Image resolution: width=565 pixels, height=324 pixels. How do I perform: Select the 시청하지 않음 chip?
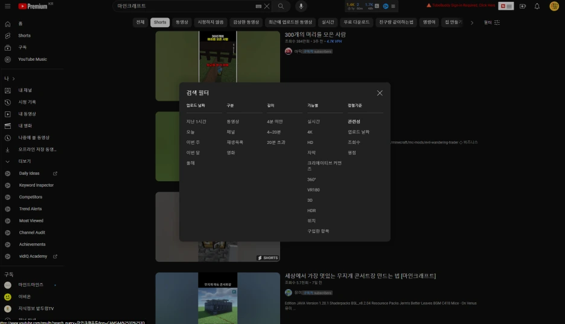click(211, 22)
